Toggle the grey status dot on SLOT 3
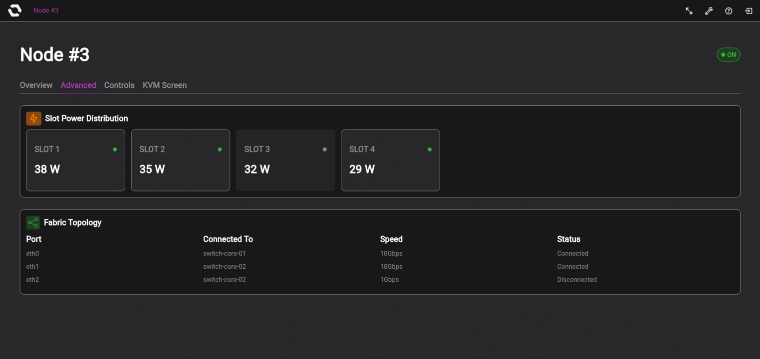This screenshot has width=760, height=359. click(324, 149)
